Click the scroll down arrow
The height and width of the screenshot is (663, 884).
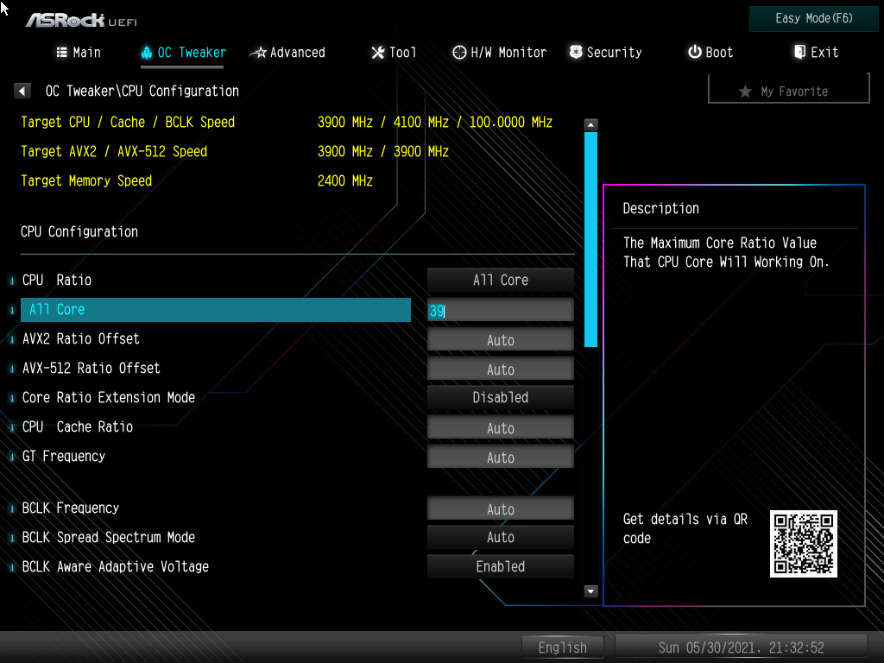click(x=590, y=591)
